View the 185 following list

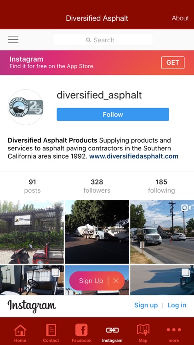161,186
